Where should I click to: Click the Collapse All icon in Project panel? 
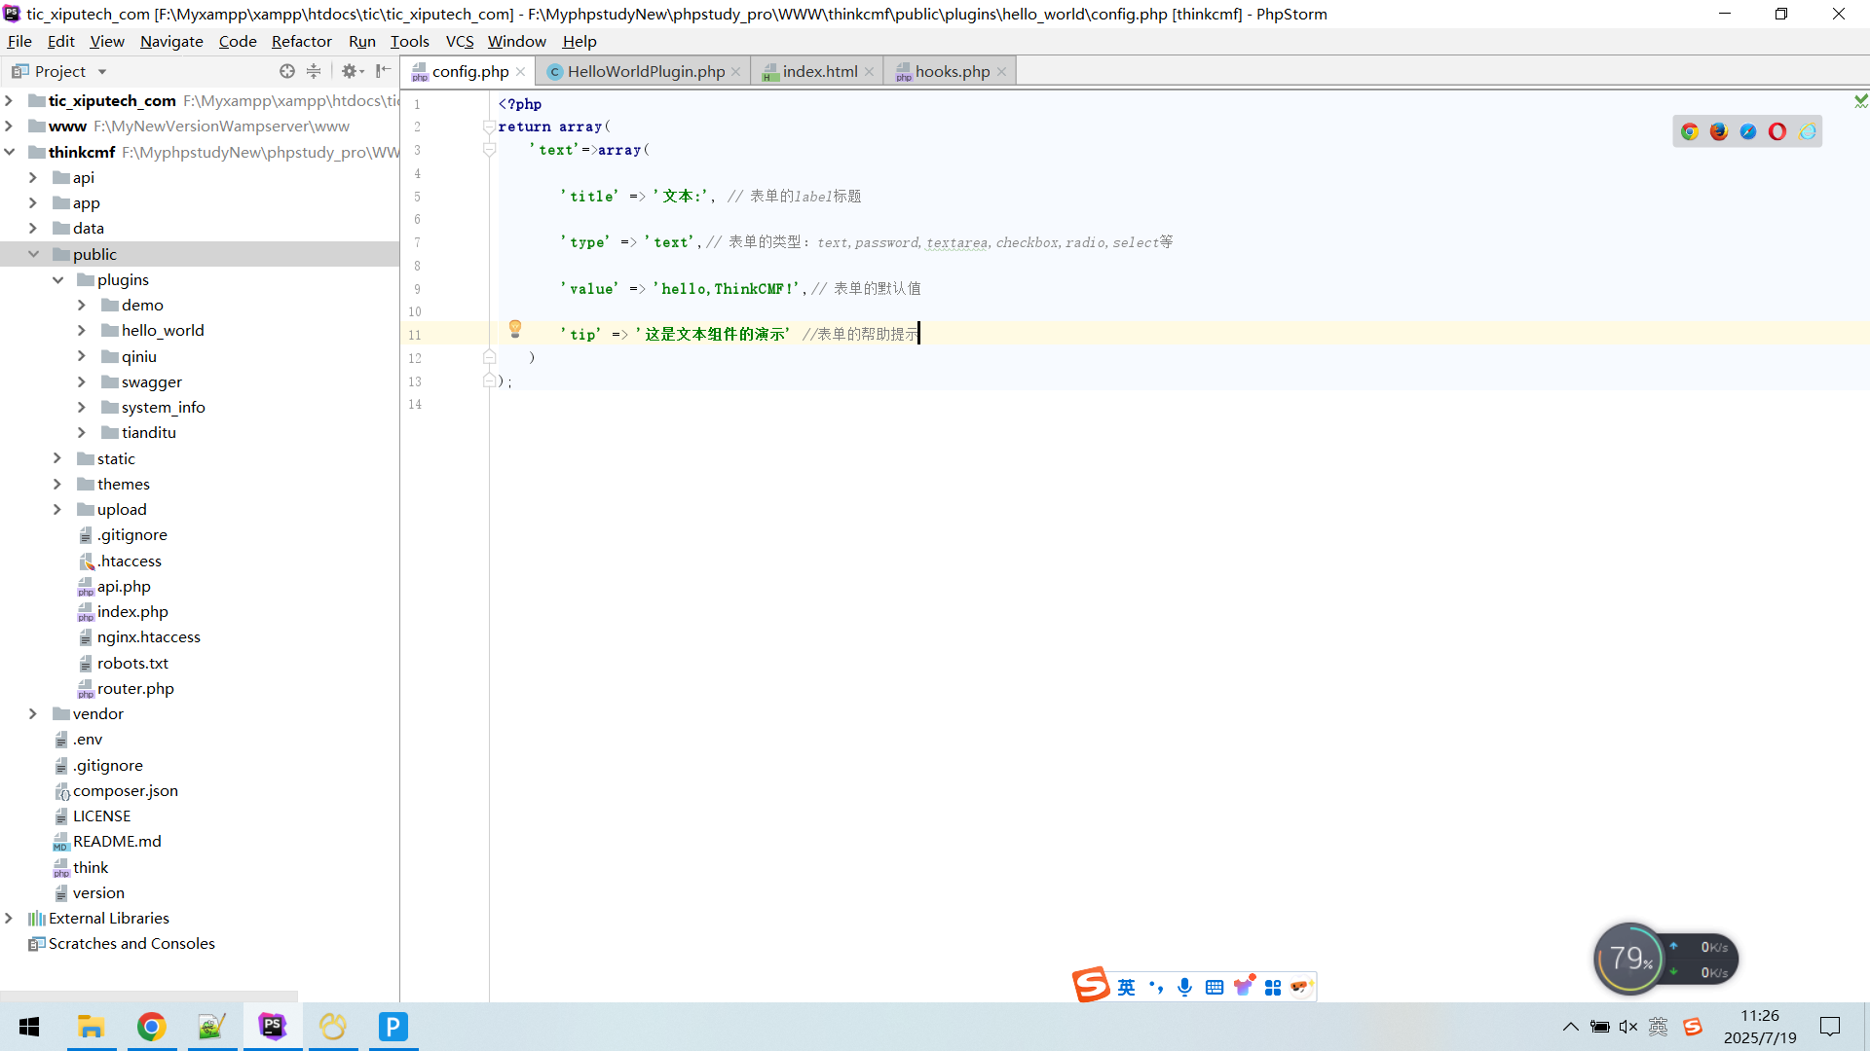click(314, 71)
